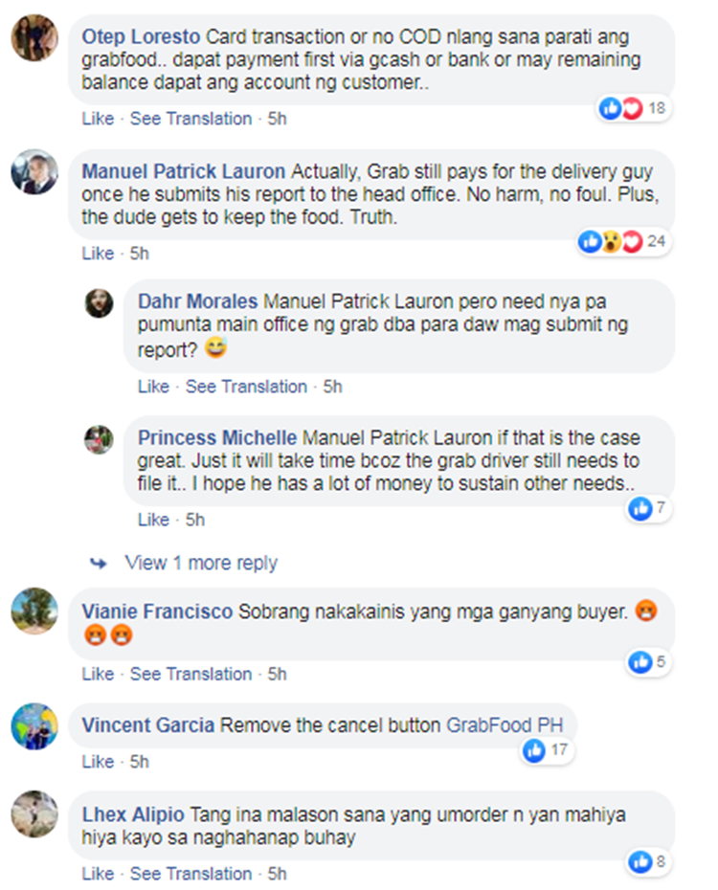Screen dimensions: 718x890
Task: Open Vincent Garcia's profile picture
Action: (34, 726)
